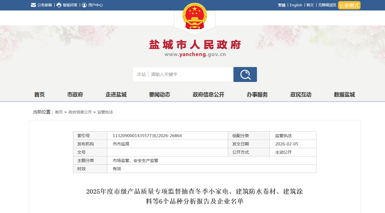Image resolution: width=385 pixels, height=213 pixels.
Task: Click the national emblem logo
Action: [194, 17]
